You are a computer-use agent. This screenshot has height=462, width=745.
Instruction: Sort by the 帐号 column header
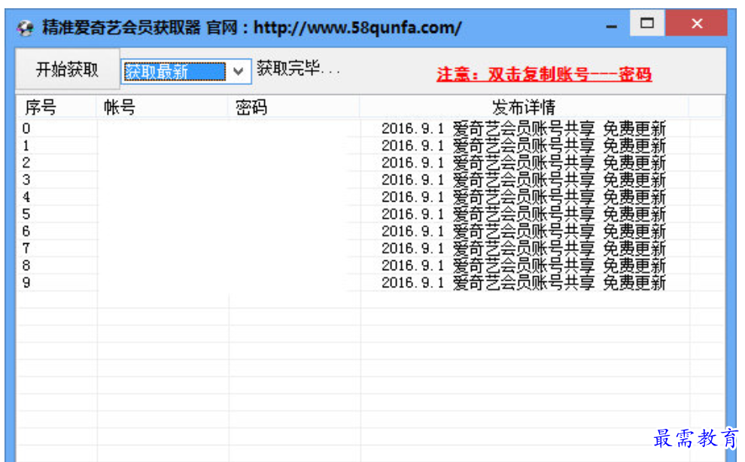point(163,108)
